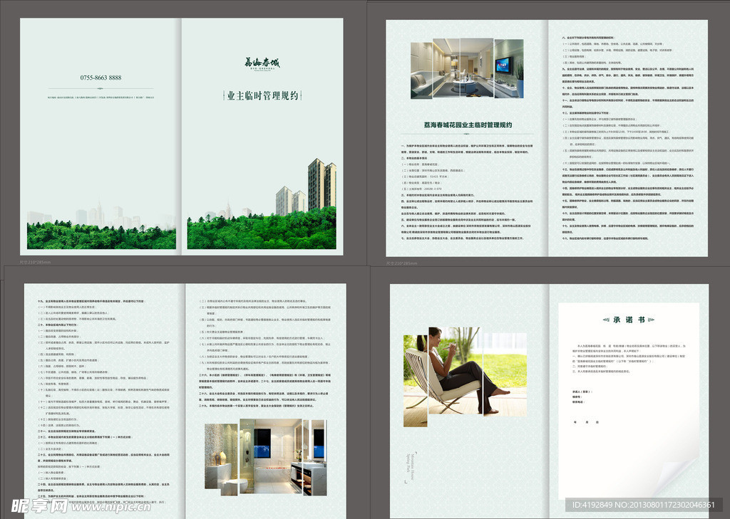This screenshot has width=730, height=519.
Task: Click the 尺寸:210*285mm label under the cover spread
Action: pyautogui.click(x=36, y=262)
